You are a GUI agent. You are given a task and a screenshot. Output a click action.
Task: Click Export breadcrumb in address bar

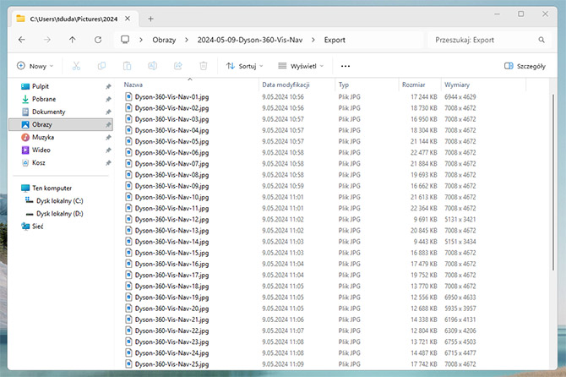335,40
